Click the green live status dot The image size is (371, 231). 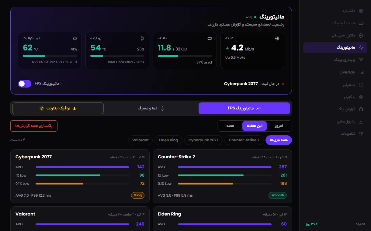pyautogui.click(x=255, y=17)
